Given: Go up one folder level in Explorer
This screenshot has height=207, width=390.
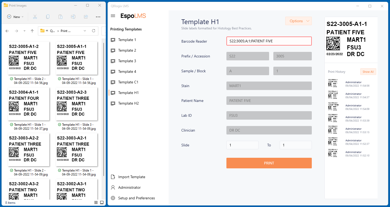Looking at the screenshot, I should tap(32, 31).
